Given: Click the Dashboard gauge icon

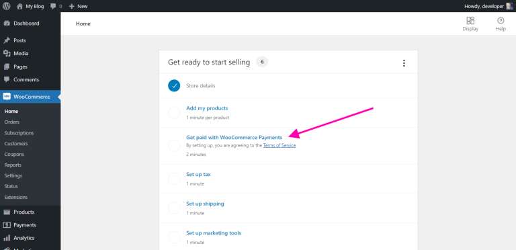Looking at the screenshot, I should (7, 24).
